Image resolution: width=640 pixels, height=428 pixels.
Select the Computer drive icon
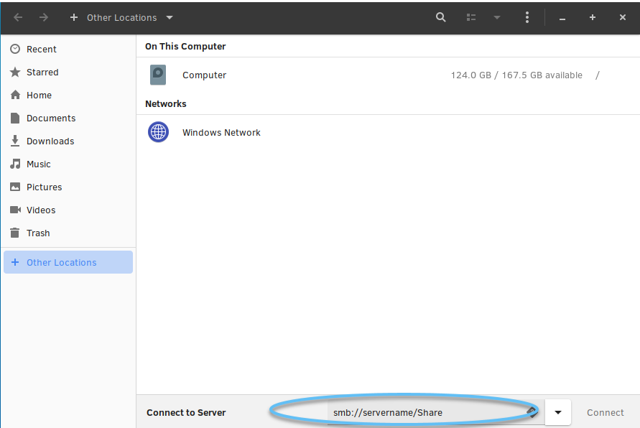[158, 75]
